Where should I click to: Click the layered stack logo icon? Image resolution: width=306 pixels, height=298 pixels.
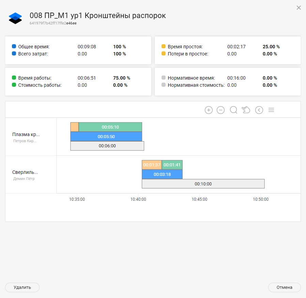coord(15,18)
